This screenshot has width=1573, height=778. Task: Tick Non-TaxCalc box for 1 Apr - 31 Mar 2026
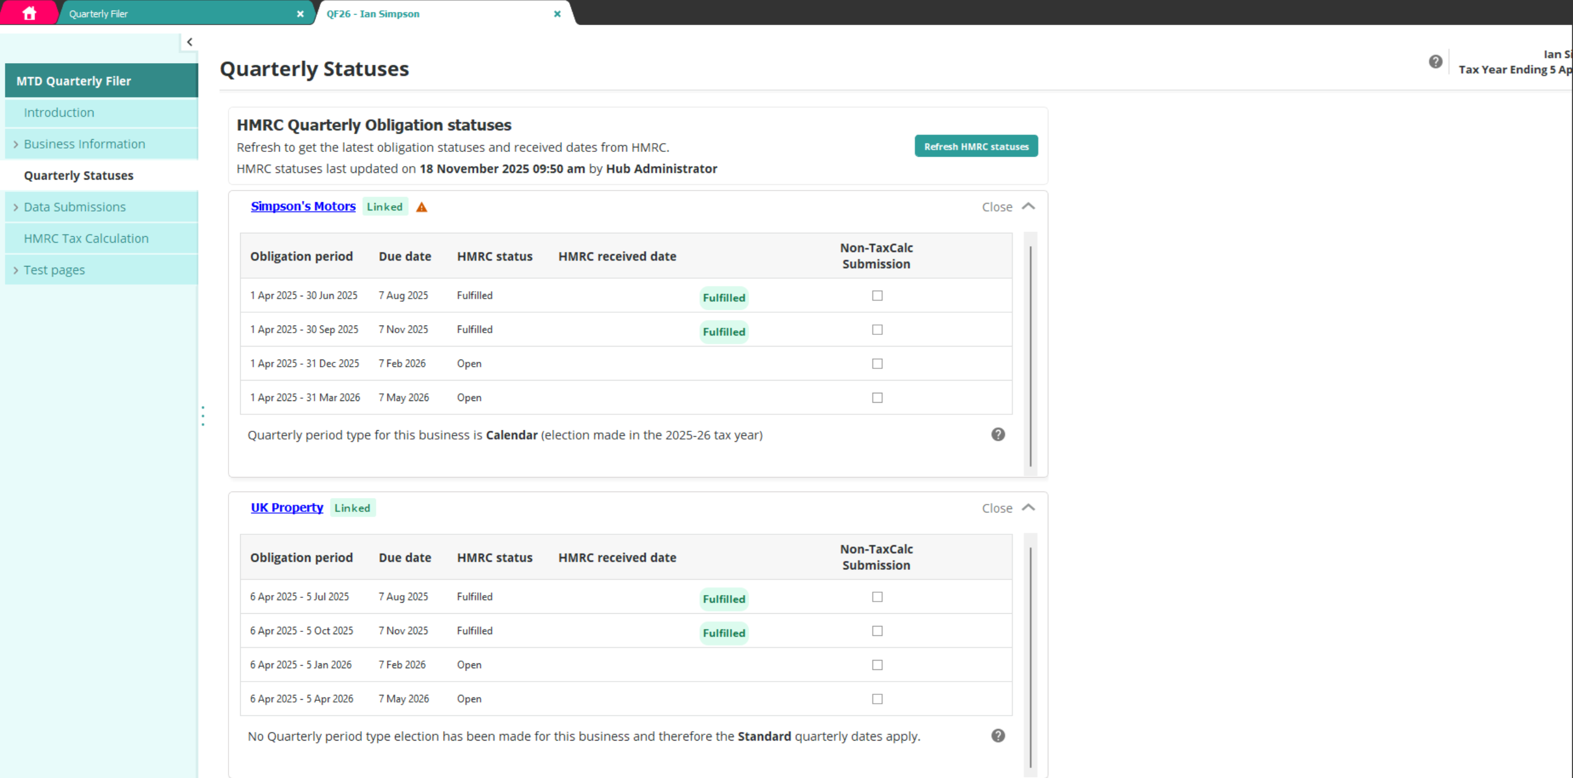(x=877, y=397)
